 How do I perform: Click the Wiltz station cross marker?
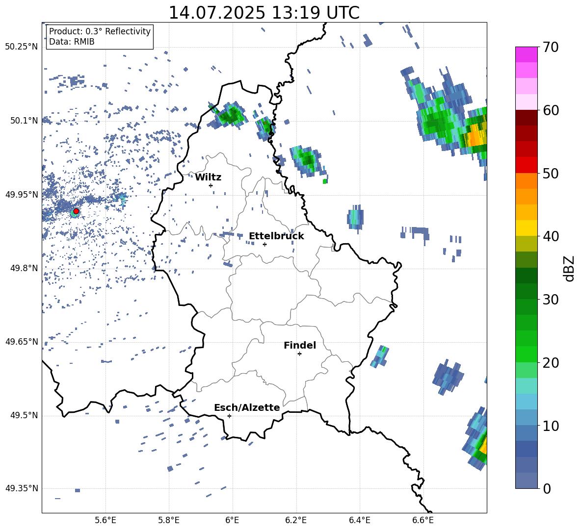[x=211, y=185]
